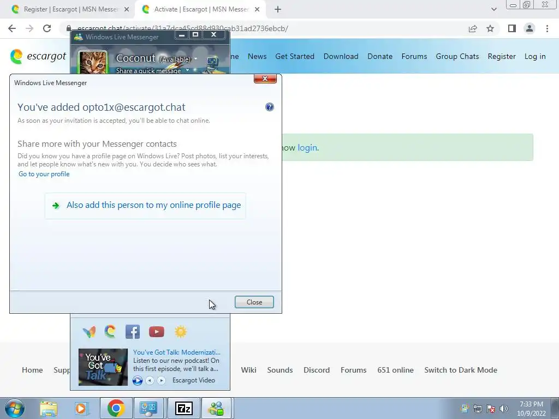
Task: Open Chrome tab search chevron
Action: tap(493, 9)
